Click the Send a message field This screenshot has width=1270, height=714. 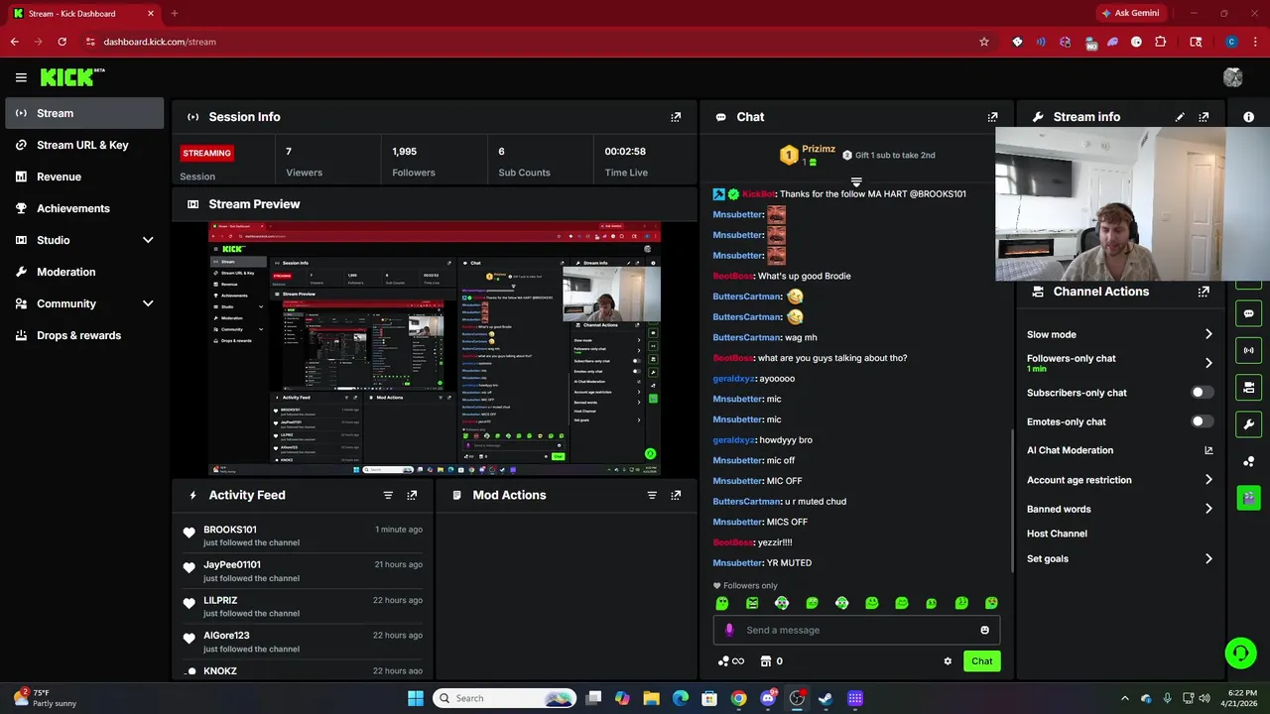(856, 630)
